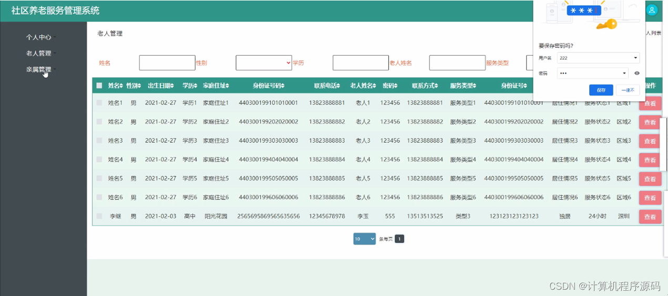Viewport: 668px width, 296px height.
Task: Click the 服务类型4 cell
Action: click(463, 160)
